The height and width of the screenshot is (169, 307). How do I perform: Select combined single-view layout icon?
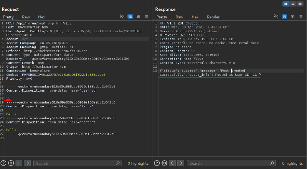pos(300,4)
